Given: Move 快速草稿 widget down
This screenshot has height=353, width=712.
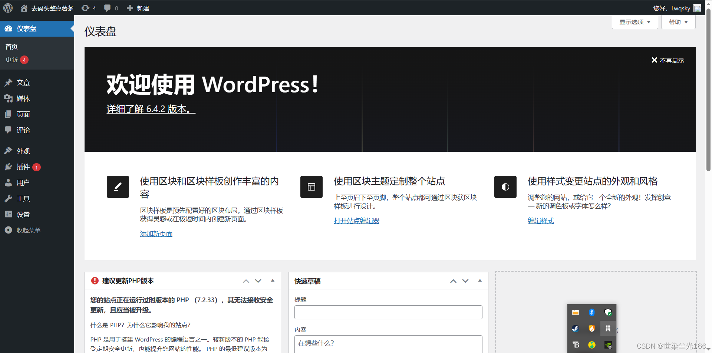Looking at the screenshot, I should click(465, 281).
